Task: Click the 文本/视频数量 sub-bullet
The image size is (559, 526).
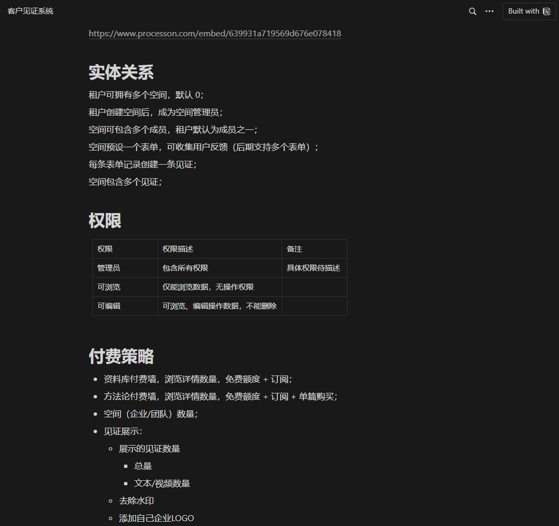Action: (162, 484)
